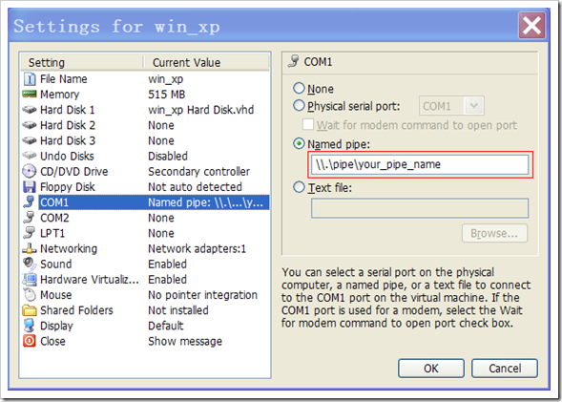Viewport: 562px width, 402px height.
Task: Click the Cancel button
Action: (505, 369)
